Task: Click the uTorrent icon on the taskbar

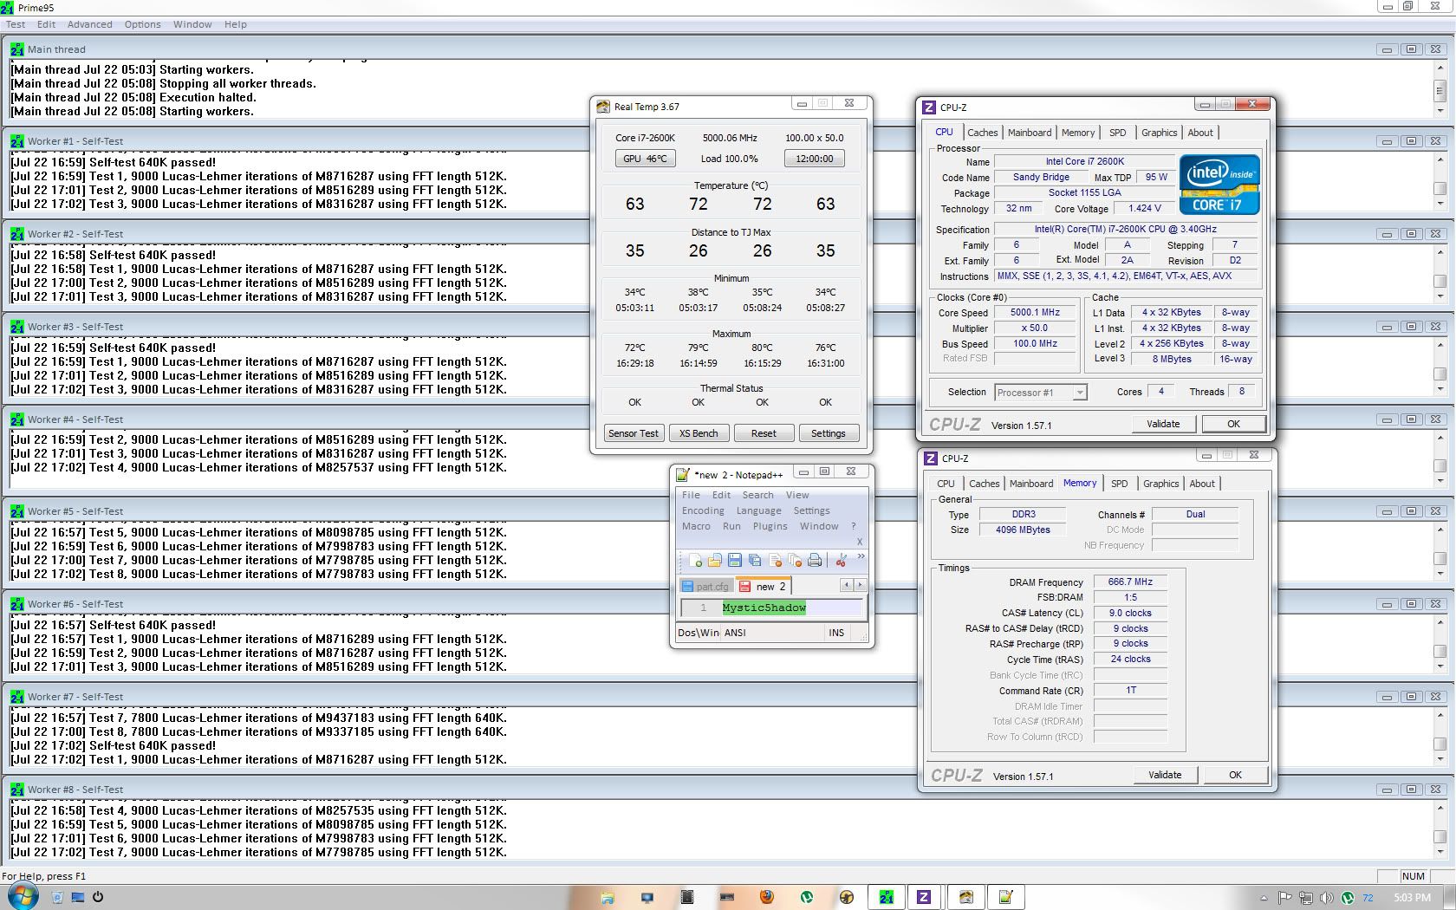Action: point(807,897)
